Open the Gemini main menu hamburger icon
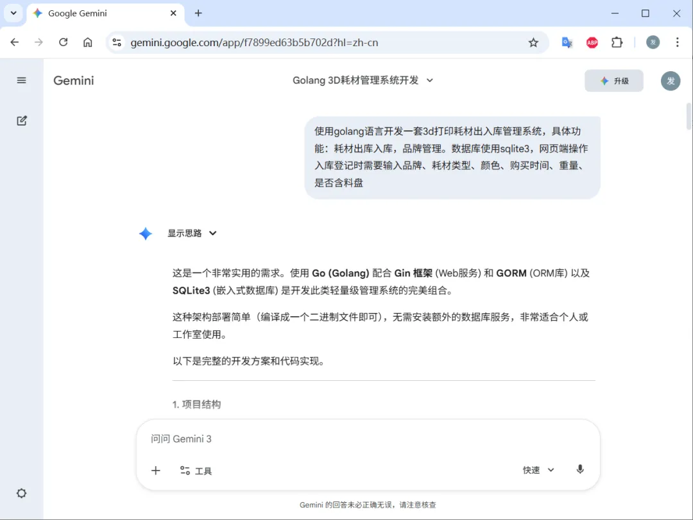This screenshot has width=693, height=520. pyautogui.click(x=21, y=80)
